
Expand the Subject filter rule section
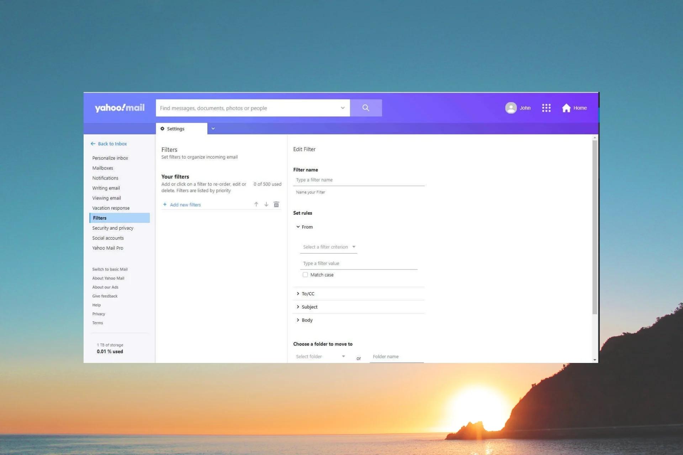[309, 307]
